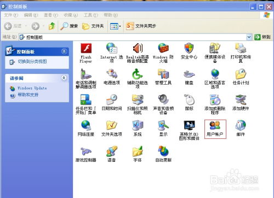Open the 日期和时间 icon
This screenshot has height=198, width=274.
click(x=112, y=103)
